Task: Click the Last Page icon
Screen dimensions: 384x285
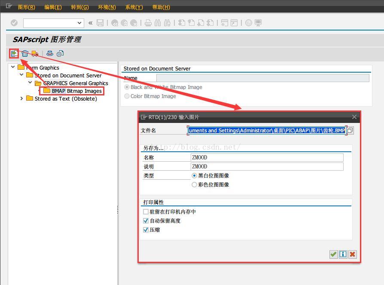Action: click(x=210, y=23)
